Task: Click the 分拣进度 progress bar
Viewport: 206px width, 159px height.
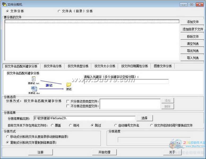Action: [x=154, y=140]
